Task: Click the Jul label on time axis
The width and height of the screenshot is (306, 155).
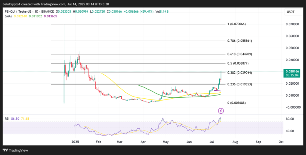Action: pyautogui.click(x=212, y=142)
